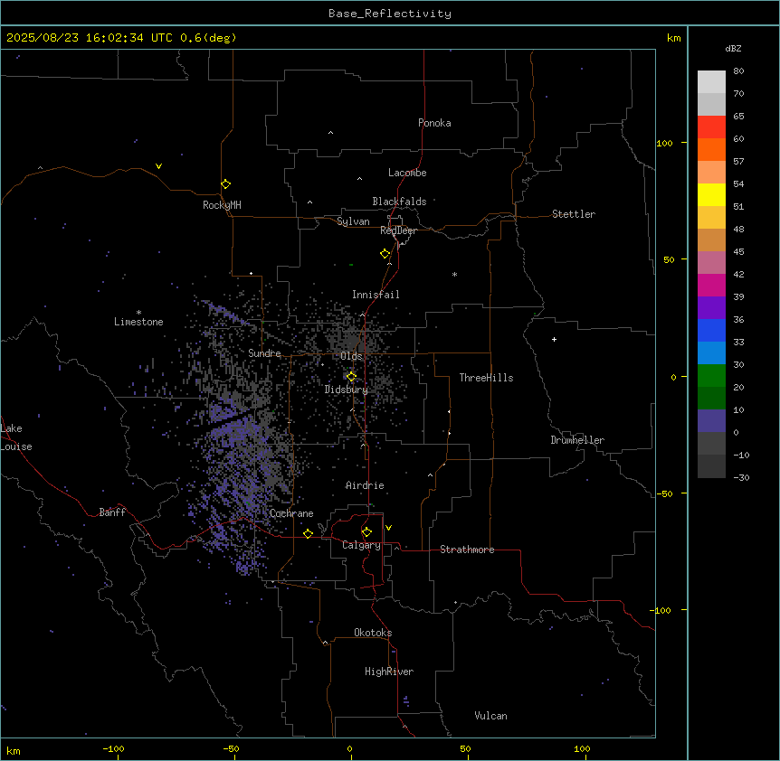
Task: Click the Sundre town label
Action: point(264,353)
